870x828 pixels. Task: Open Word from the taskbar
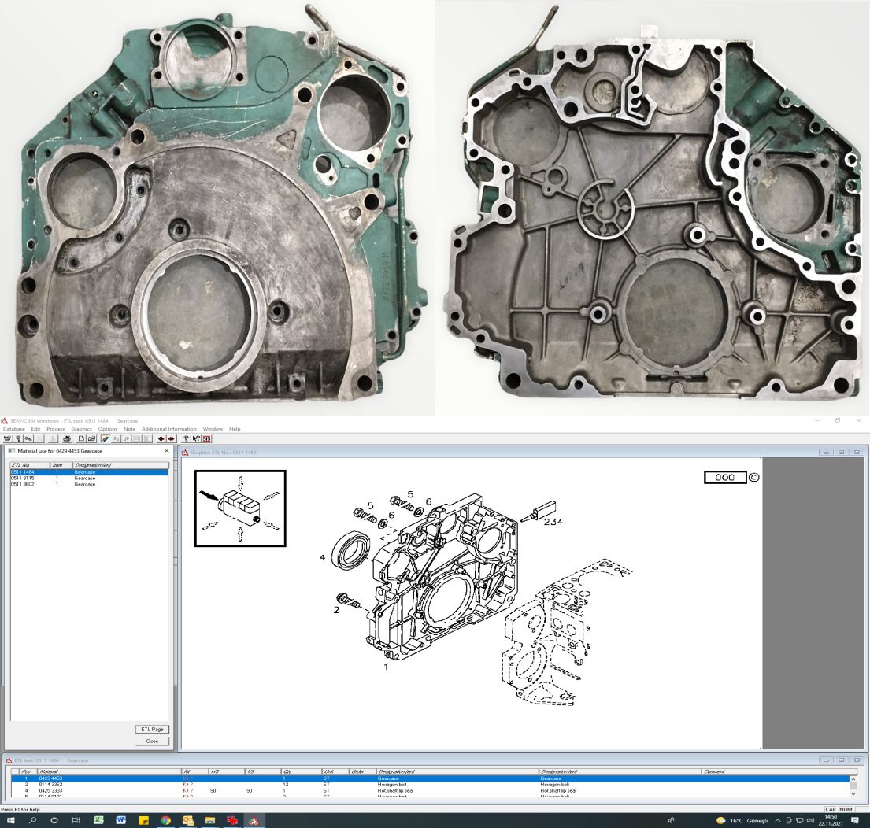121,820
